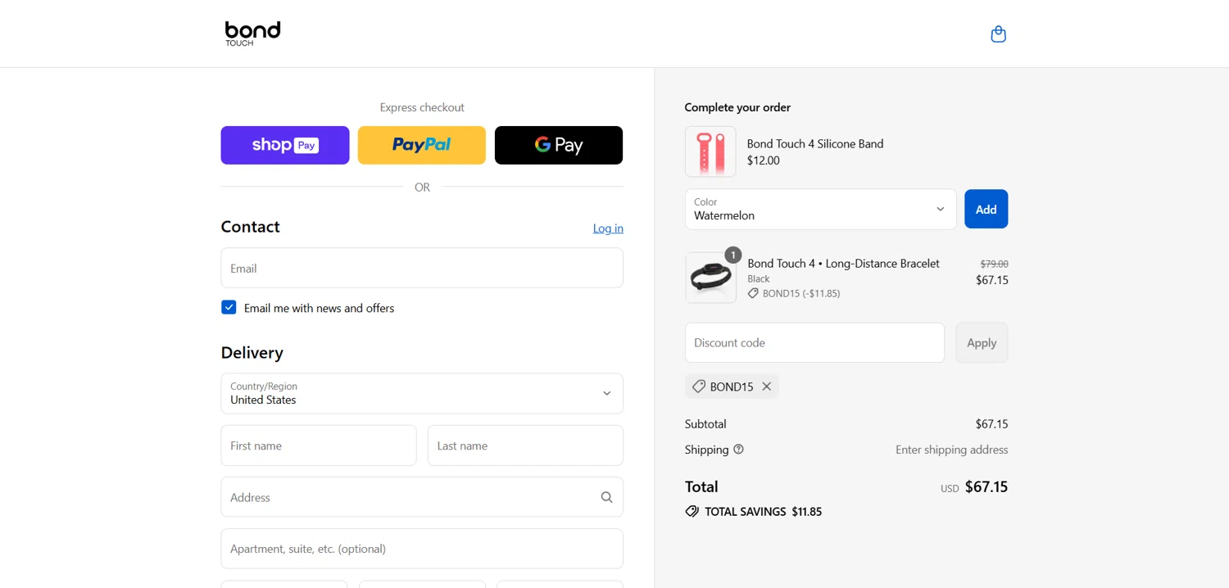Toggle Email me with news and offers
This screenshot has width=1229, height=588.
click(x=229, y=307)
